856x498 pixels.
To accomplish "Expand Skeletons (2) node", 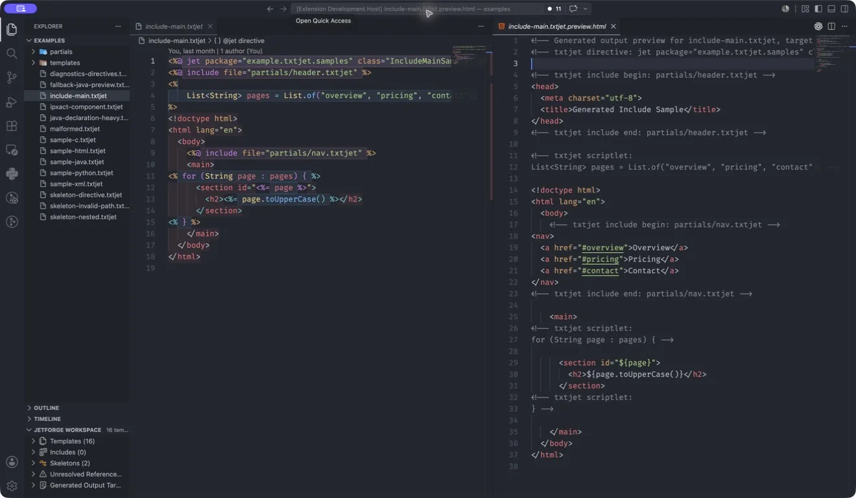I will [34, 463].
